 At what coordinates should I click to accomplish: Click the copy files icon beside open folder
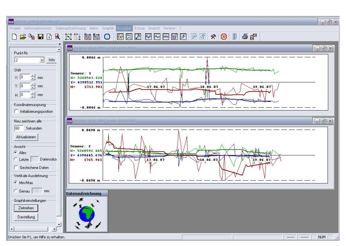32,37
